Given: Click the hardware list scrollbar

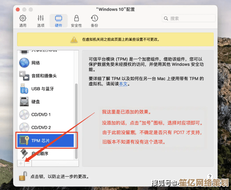Looking at the screenshot, I should pyautogui.click(x=76, y=121).
